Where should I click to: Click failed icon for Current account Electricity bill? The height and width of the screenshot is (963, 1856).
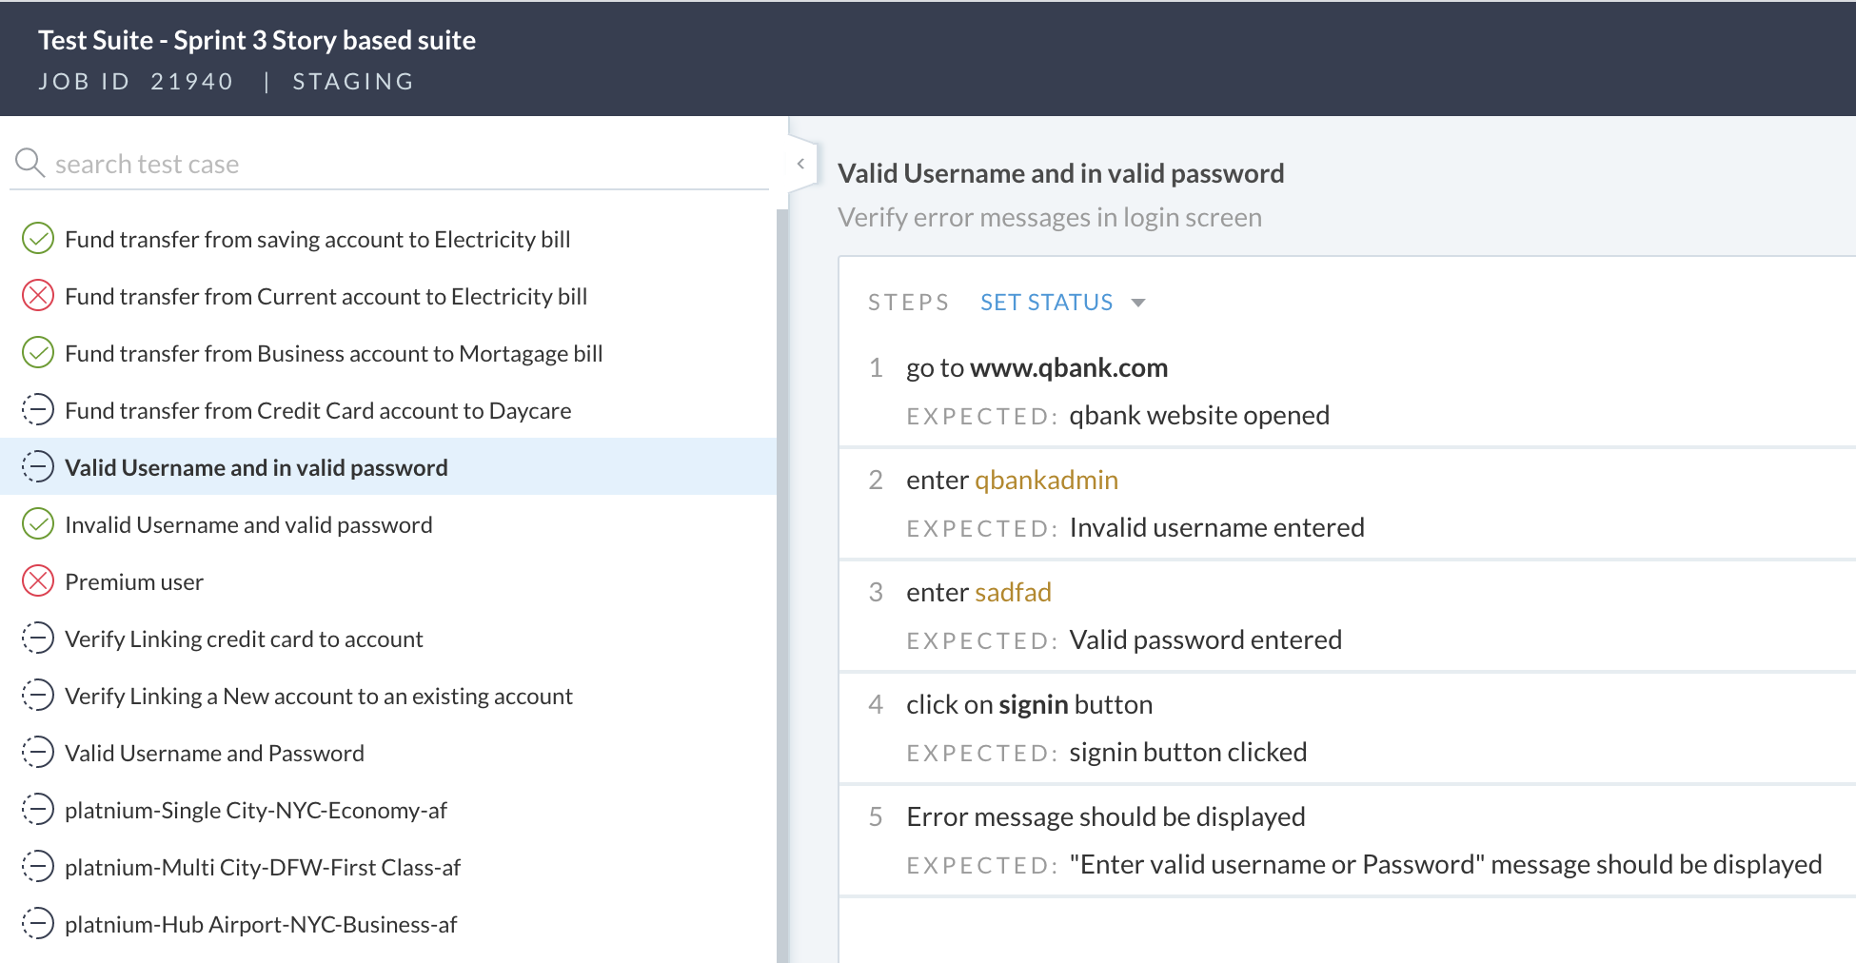click(38, 296)
